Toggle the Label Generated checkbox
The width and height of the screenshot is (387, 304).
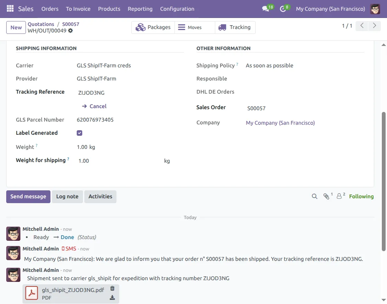(x=79, y=133)
